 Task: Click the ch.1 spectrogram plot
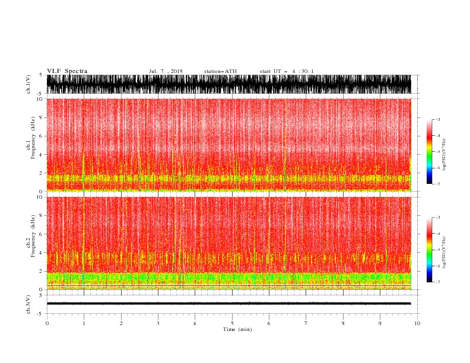(x=228, y=145)
